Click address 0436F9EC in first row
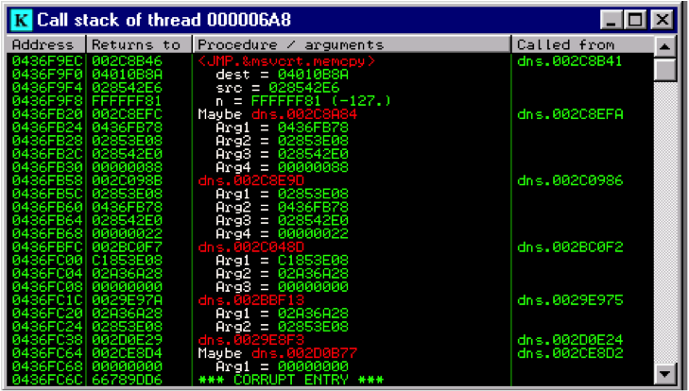Viewport: 689px width, 391px height. pos(47,61)
